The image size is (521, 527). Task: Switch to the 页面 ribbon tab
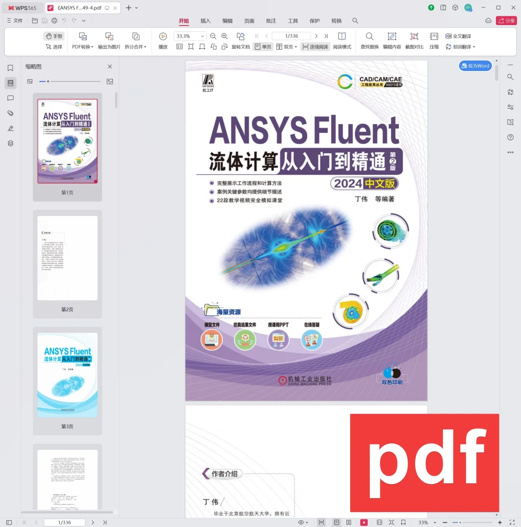point(249,21)
